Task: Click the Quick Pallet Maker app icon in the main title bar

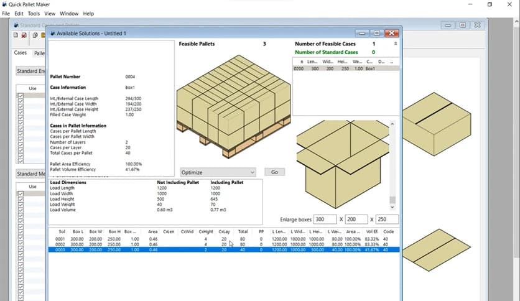Action: [x=4, y=4]
